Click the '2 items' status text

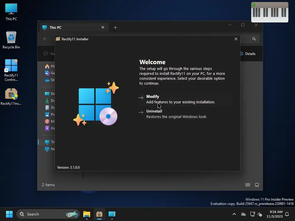48,185
